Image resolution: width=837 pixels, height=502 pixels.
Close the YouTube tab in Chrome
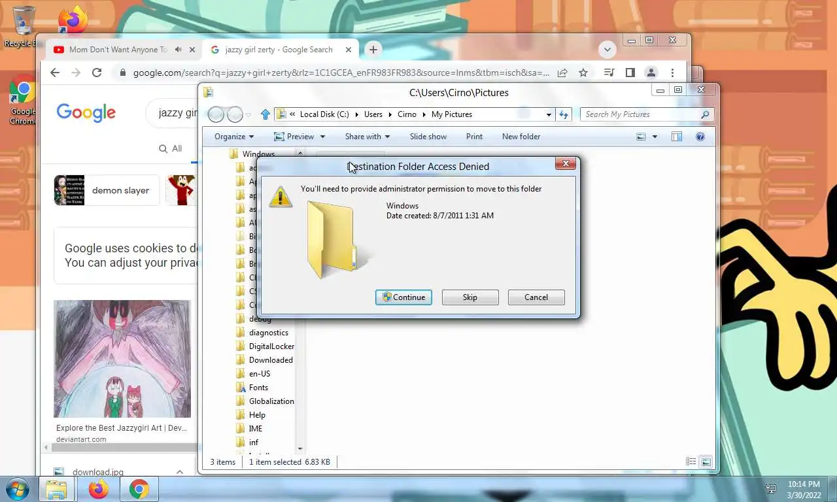192,50
